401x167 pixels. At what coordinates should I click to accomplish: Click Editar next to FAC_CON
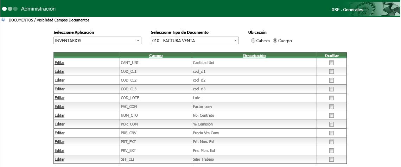click(x=59, y=107)
